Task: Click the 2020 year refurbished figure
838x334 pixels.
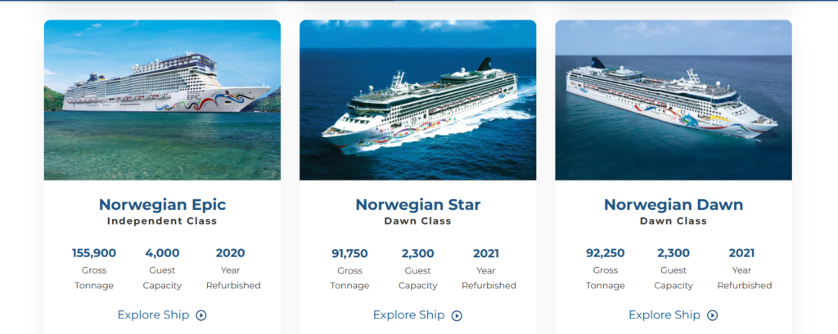Action: (x=230, y=253)
